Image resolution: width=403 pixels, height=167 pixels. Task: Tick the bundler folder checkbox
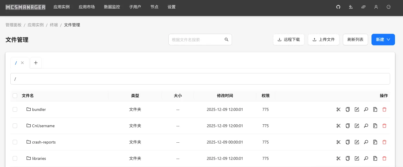pyautogui.click(x=15, y=109)
